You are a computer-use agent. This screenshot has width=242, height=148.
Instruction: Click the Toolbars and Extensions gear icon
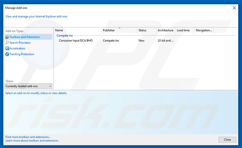tap(7, 37)
